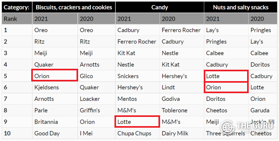Select the Snickers cell
Image resolution: width=279 pixels, height=141 pixels.
tap(137, 76)
